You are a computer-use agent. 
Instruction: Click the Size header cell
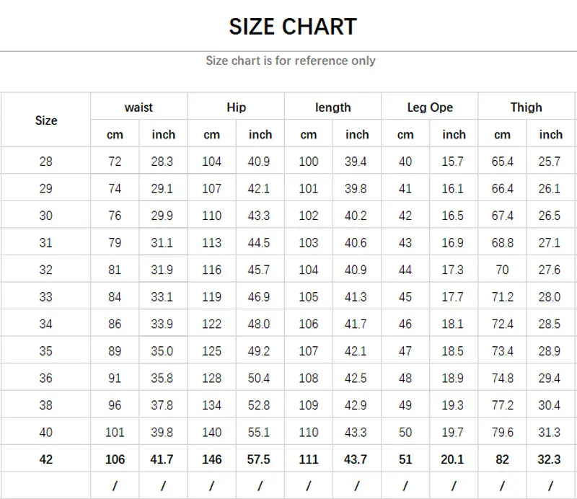click(46, 120)
